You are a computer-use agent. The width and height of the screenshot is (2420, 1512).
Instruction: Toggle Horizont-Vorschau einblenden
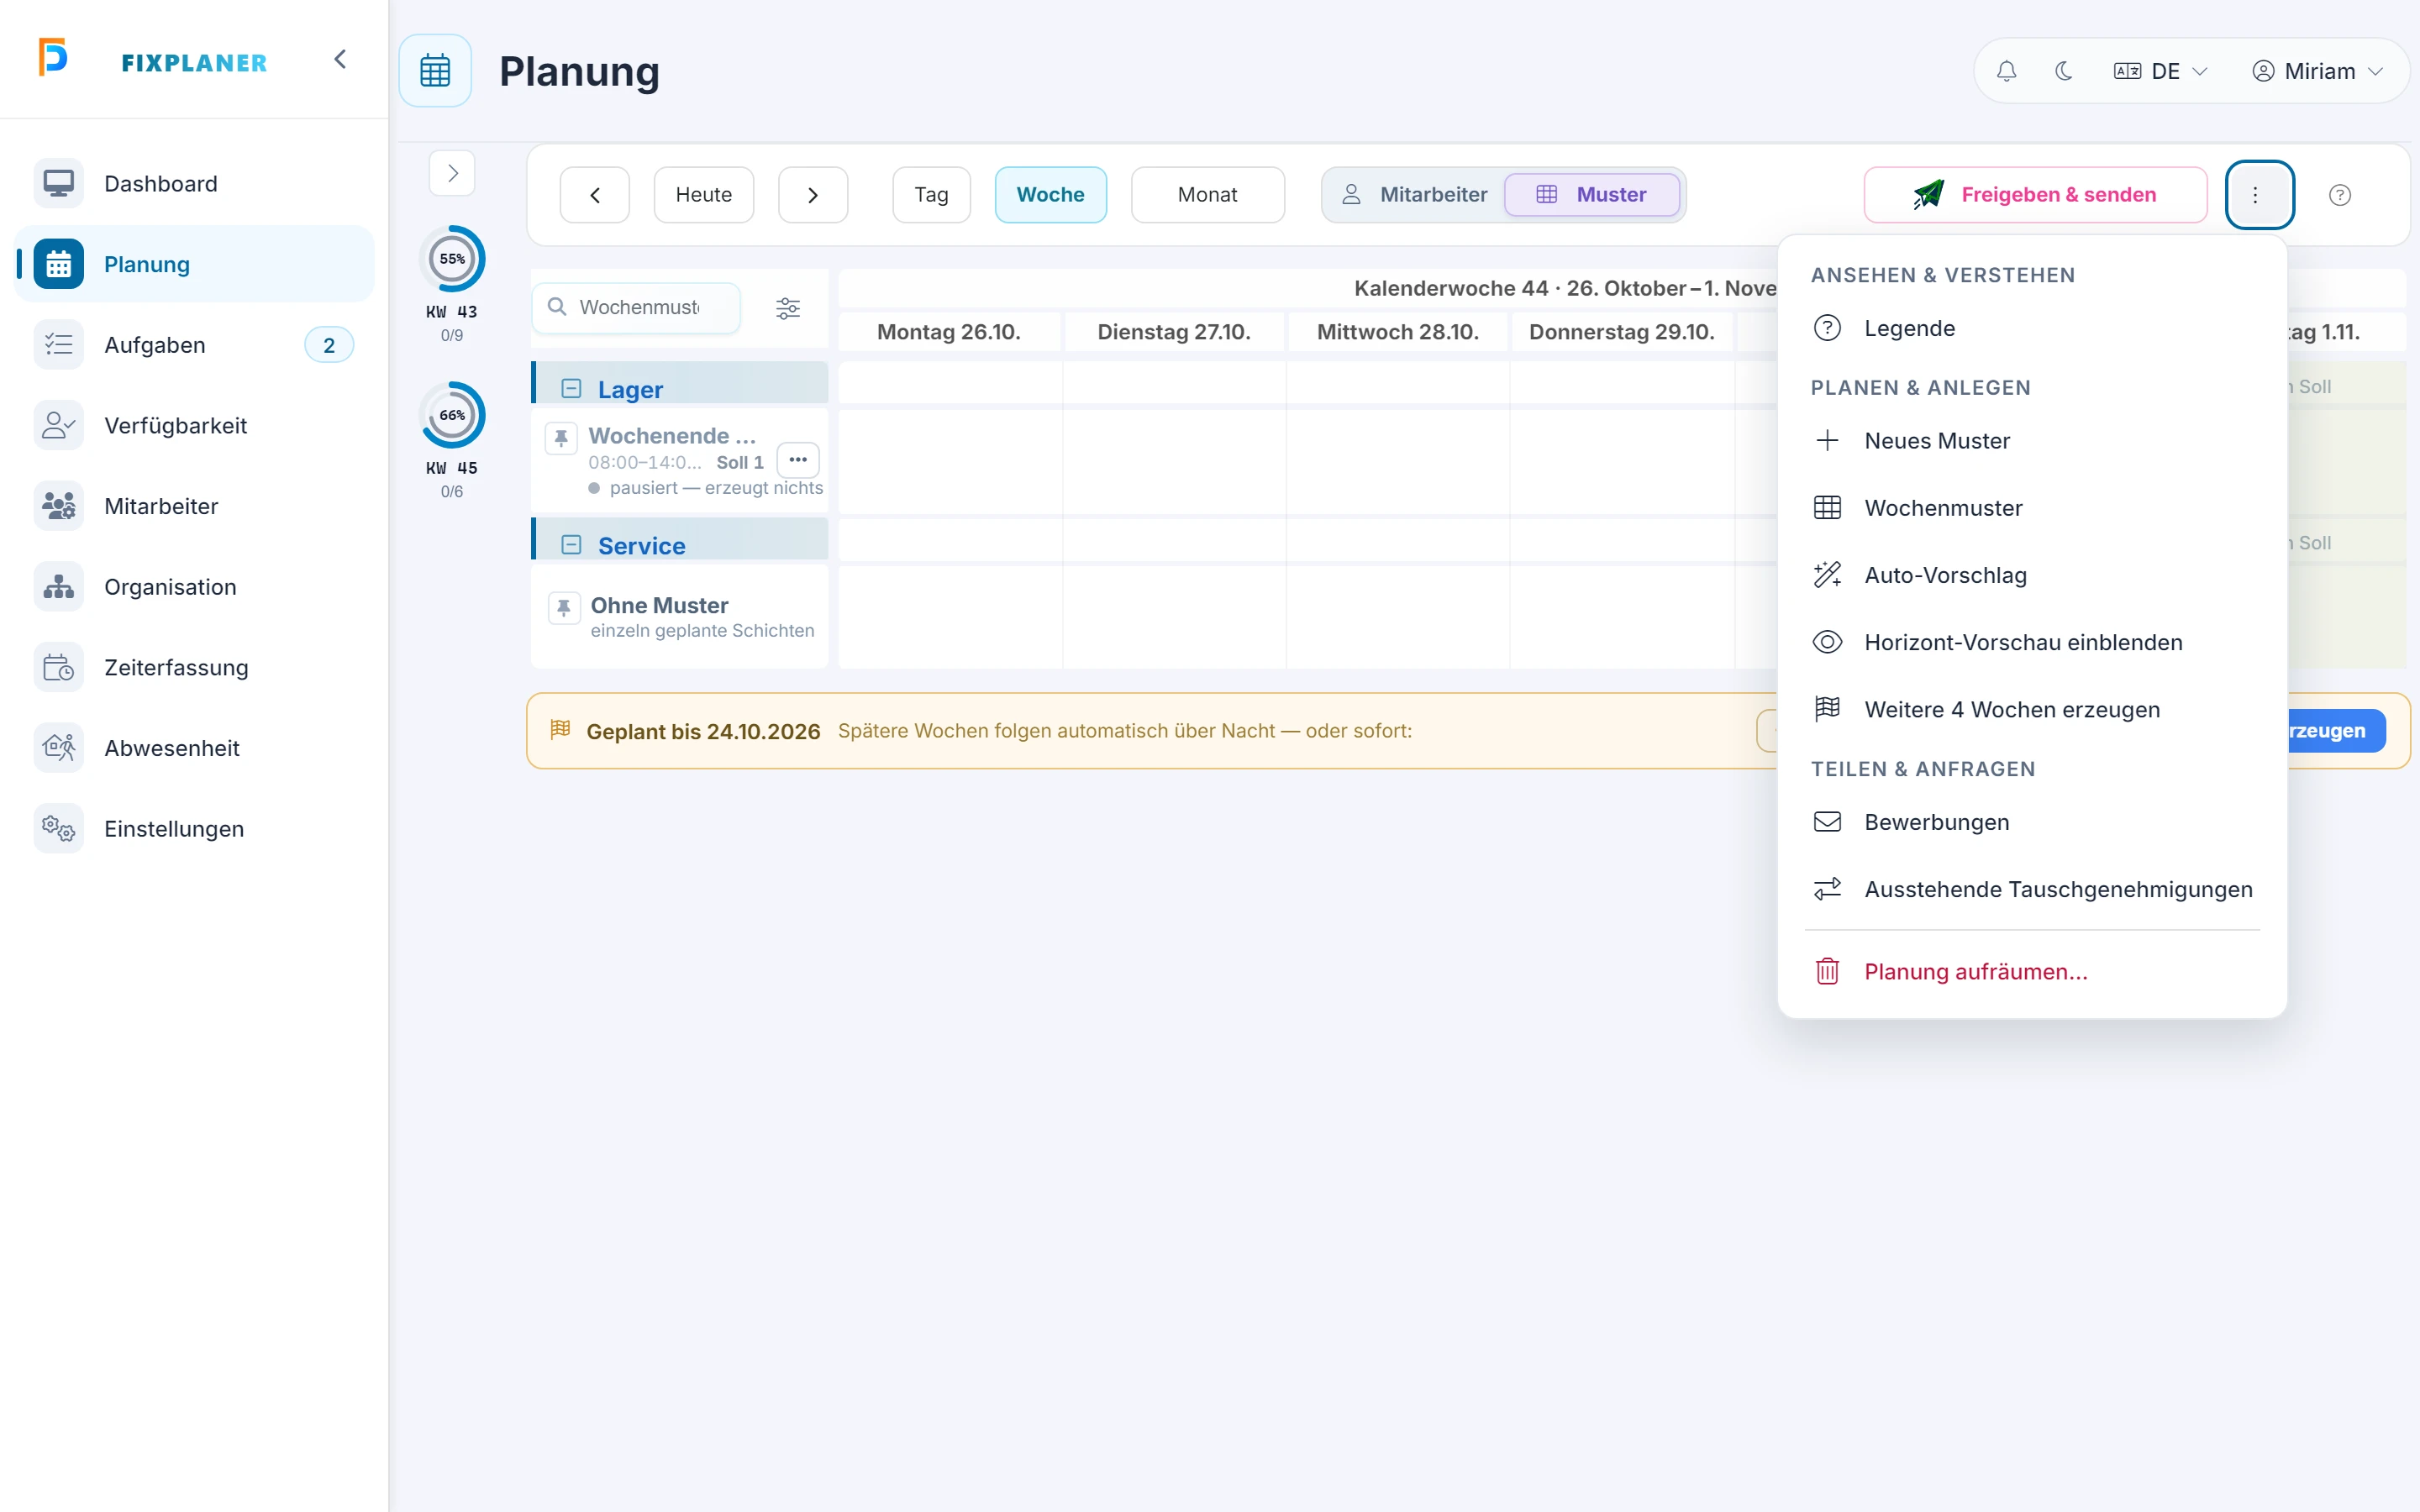tap(2032, 643)
